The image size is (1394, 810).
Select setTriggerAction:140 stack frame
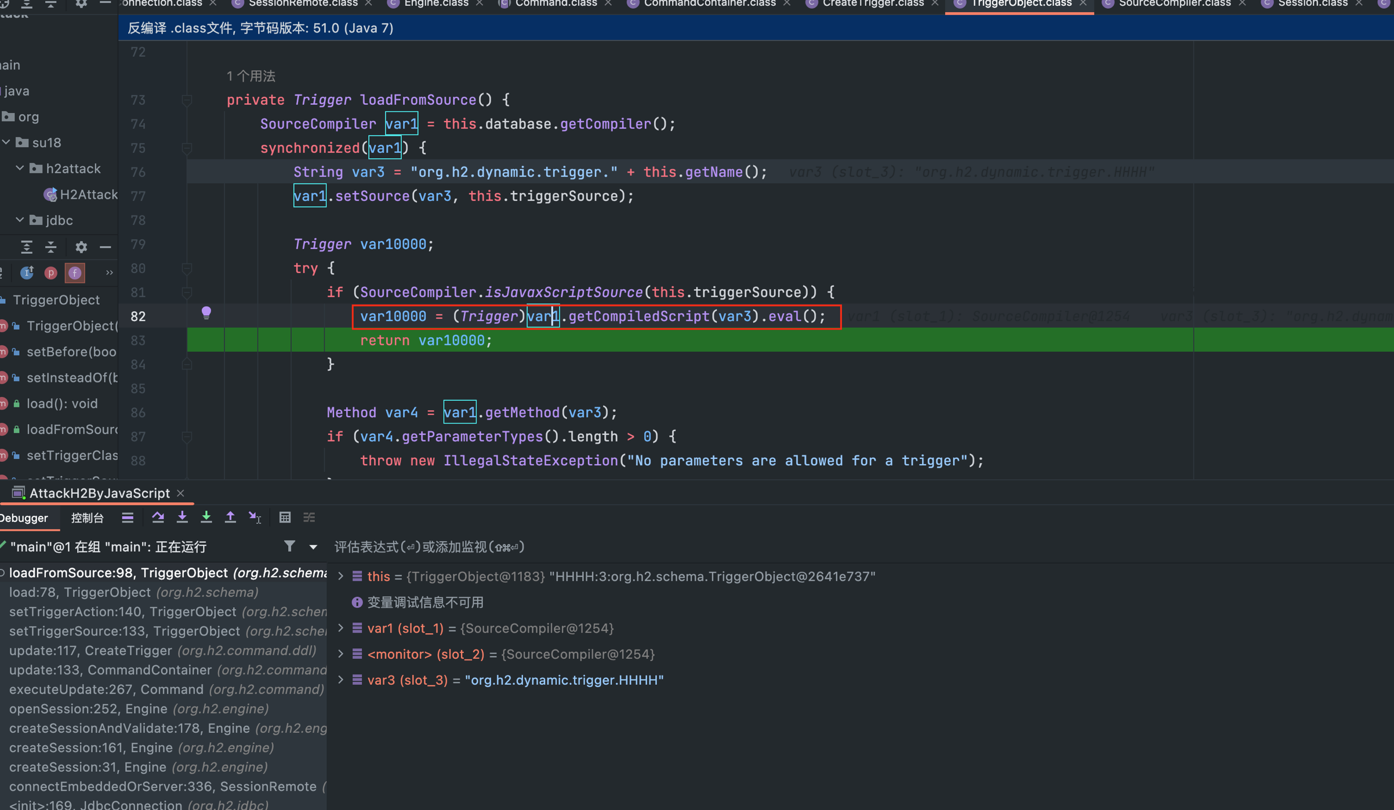[164, 611]
